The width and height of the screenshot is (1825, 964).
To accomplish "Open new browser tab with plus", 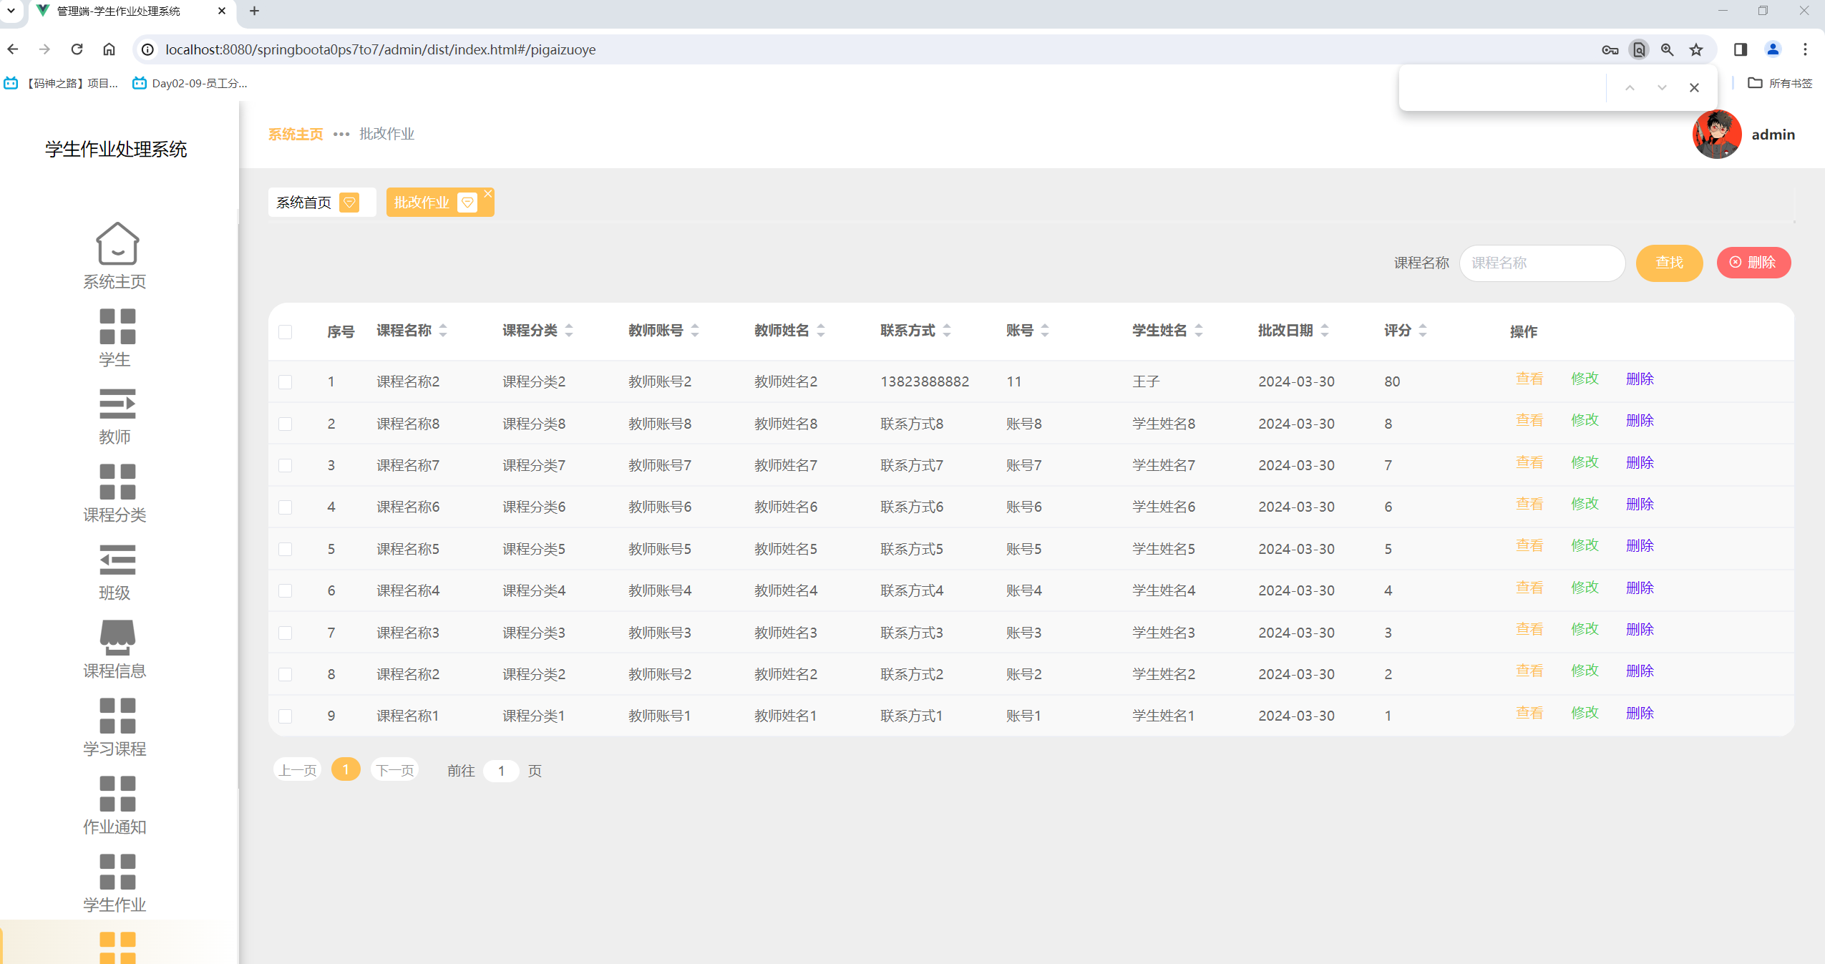I will 254,11.
